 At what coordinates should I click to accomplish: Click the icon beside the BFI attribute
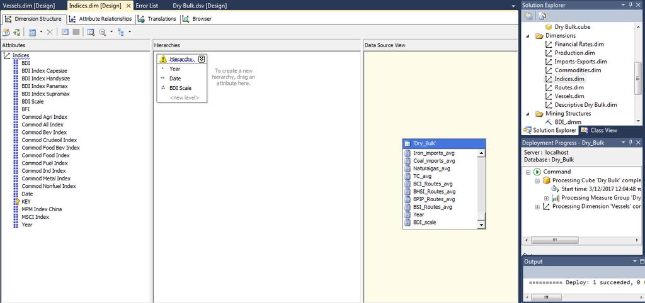(16, 109)
